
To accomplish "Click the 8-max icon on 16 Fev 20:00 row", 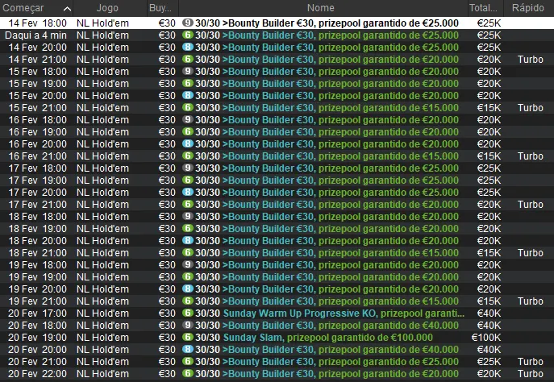I will [x=188, y=143].
